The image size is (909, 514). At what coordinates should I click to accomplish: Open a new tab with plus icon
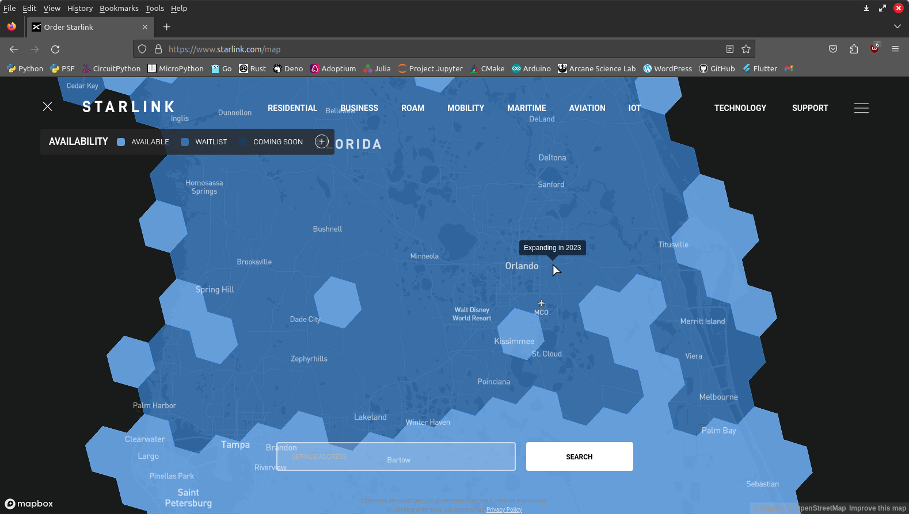point(167,27)
